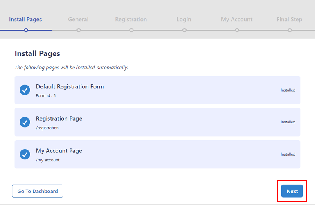Viewport: 315px width, 205px height.
Task: Switch to the Registration step tab
Action: coord(131,19)
